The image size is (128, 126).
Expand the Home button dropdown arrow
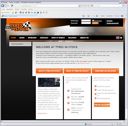click(86, 16)
